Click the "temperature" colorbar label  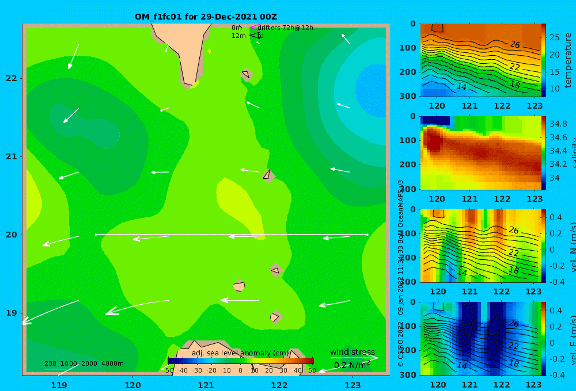click(568, 60)
